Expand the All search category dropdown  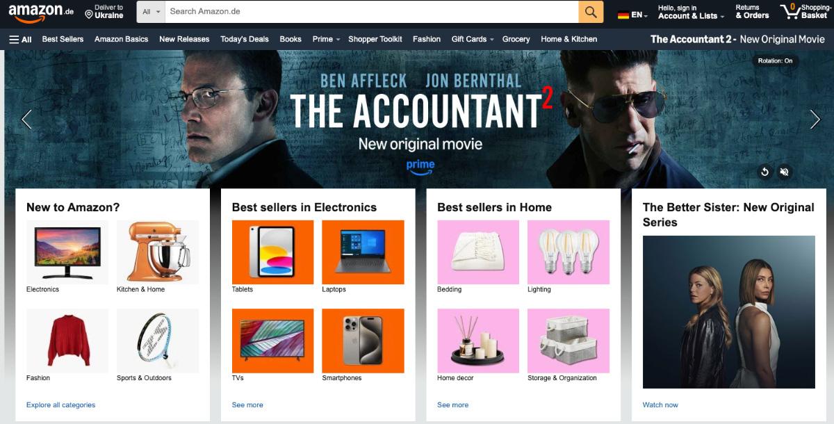tap(151, 12)
